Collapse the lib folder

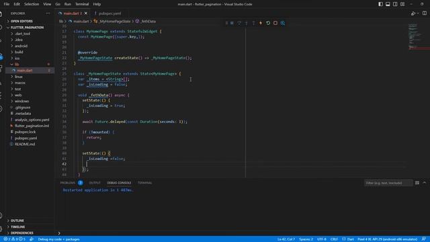coord(30,65)
